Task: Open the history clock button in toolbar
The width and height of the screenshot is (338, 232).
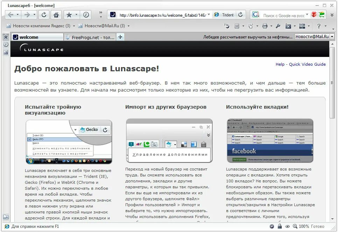Action: (x=86, y=15)
